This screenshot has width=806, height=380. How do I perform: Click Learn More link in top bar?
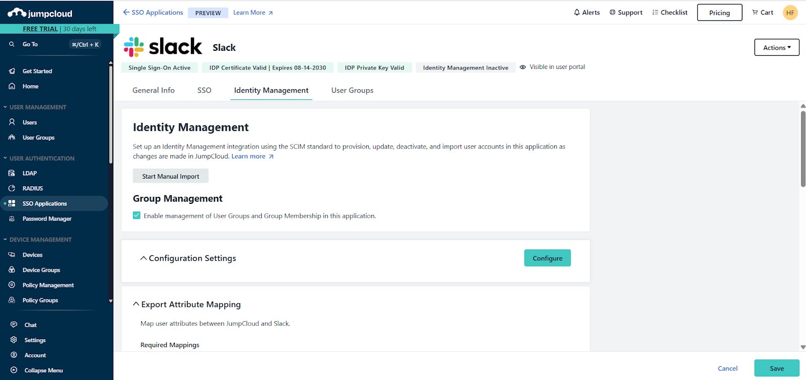pos(253,13)
